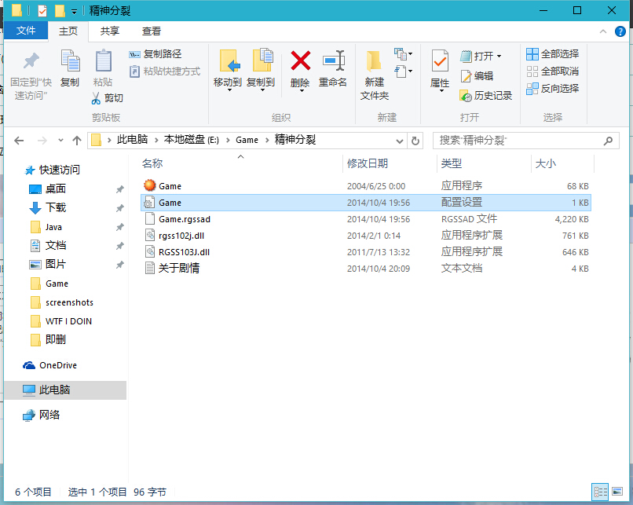Click the red X 删除 delete icon
This screenshot has width=633, height=505.
coord(300,60)
